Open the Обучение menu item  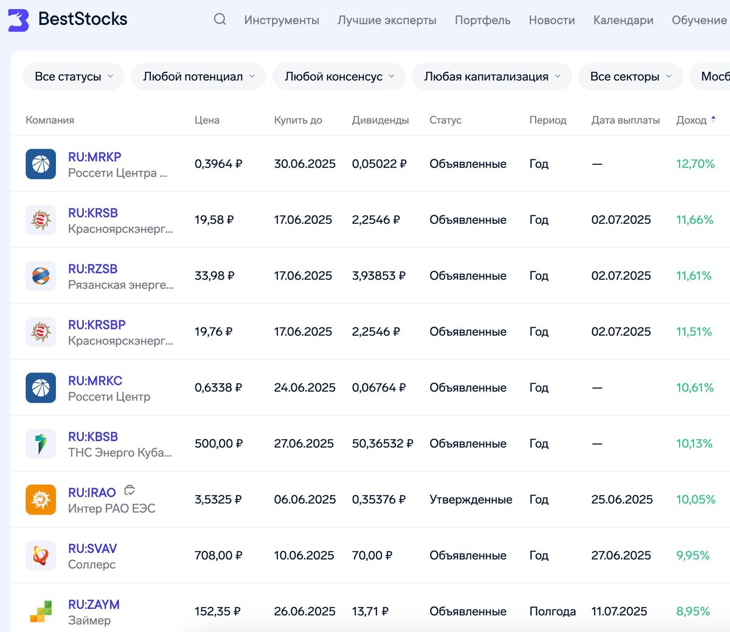pyautogui.click(x=699, y=20)
